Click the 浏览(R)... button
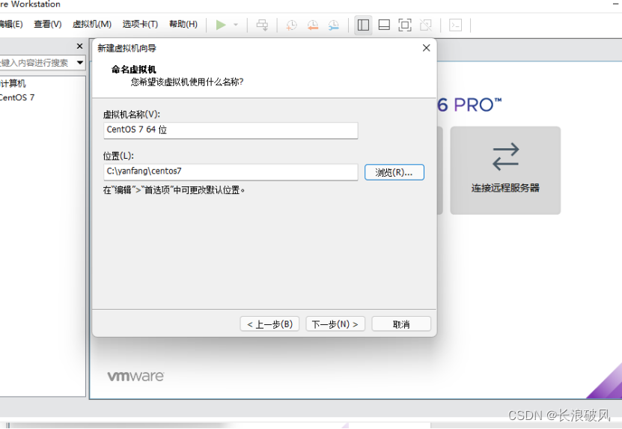This screenshot has height=429, width=622. coord(394,172)
